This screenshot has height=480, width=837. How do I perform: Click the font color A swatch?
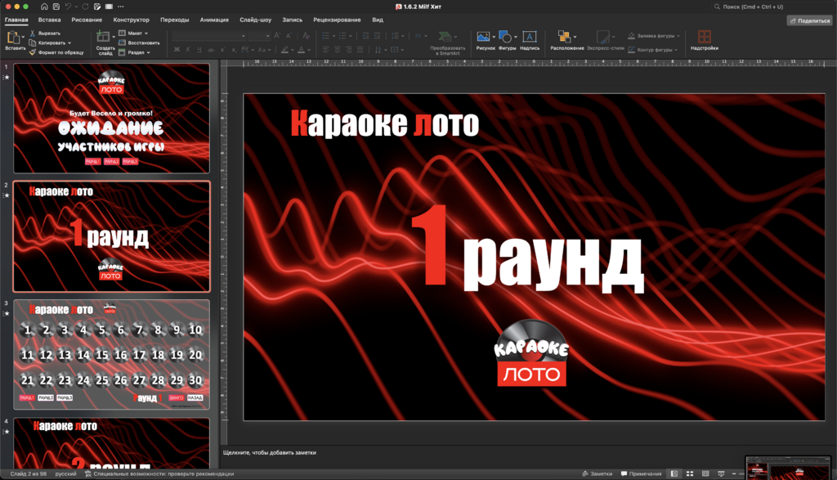pyautogui.click(x=301, y=50)
